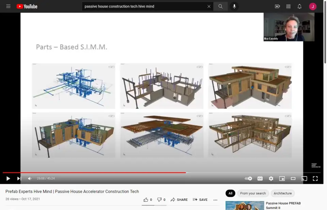The image size is (327, 210).
Task: Open the YouTube guide hamburger menu
Action: 9,6
